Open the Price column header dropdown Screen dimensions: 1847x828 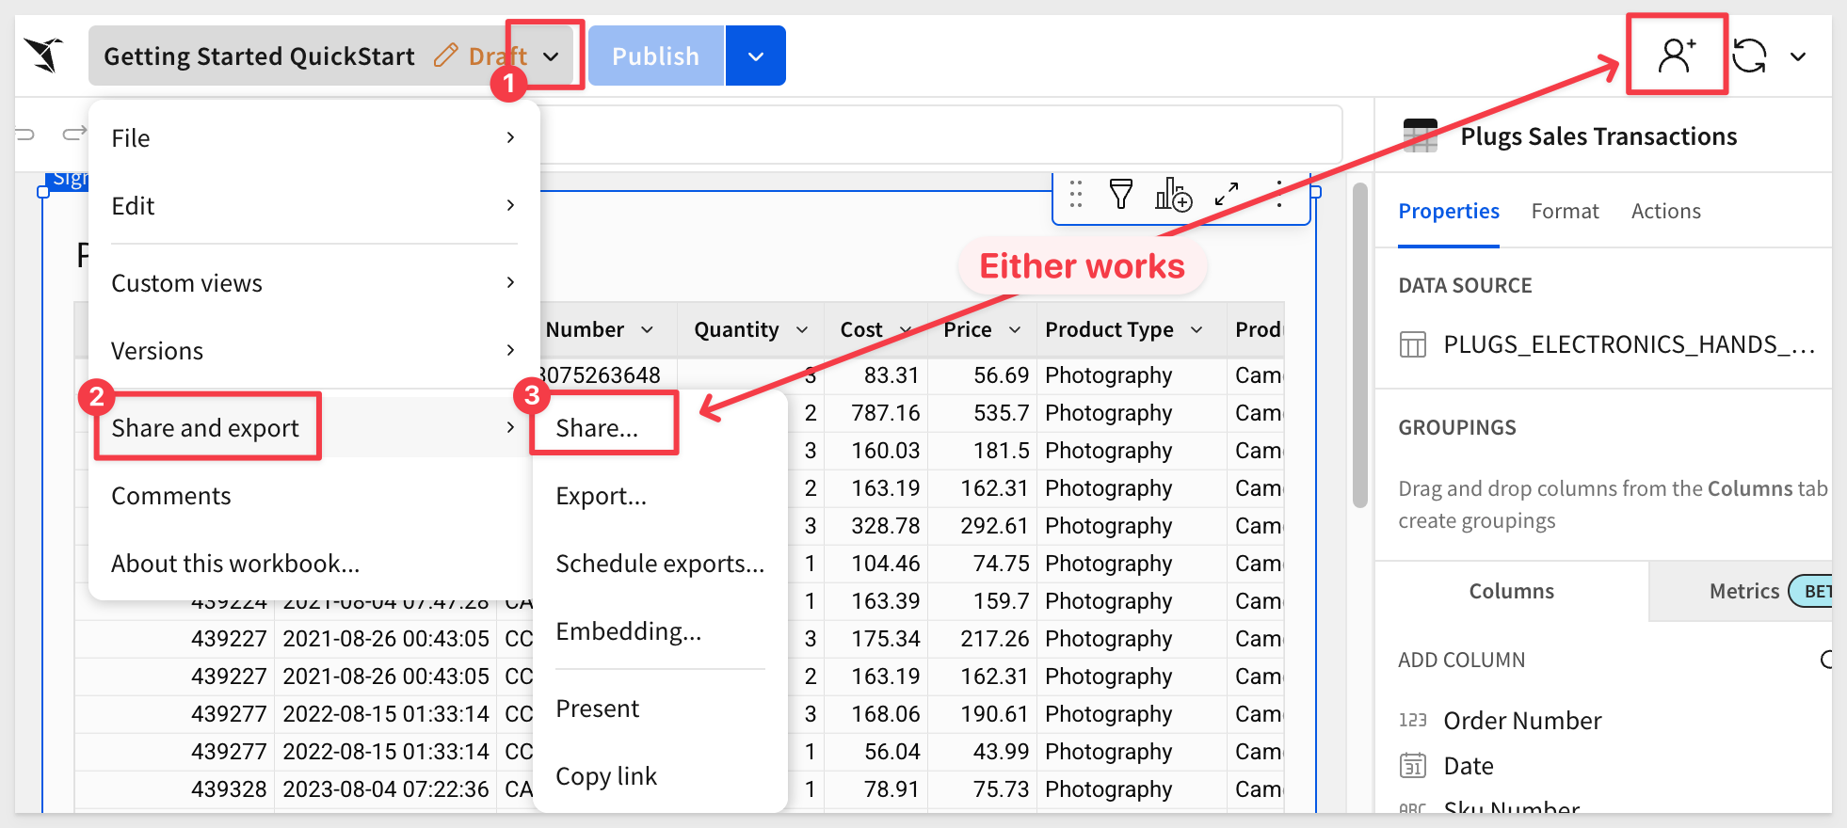pos(1015,330)
